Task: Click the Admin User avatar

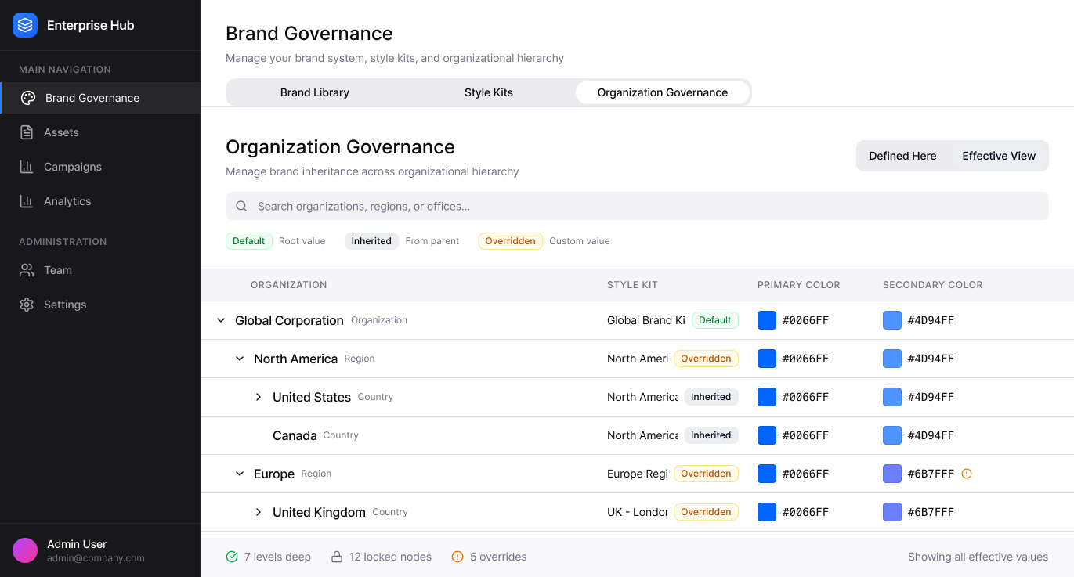Action: 25,550
